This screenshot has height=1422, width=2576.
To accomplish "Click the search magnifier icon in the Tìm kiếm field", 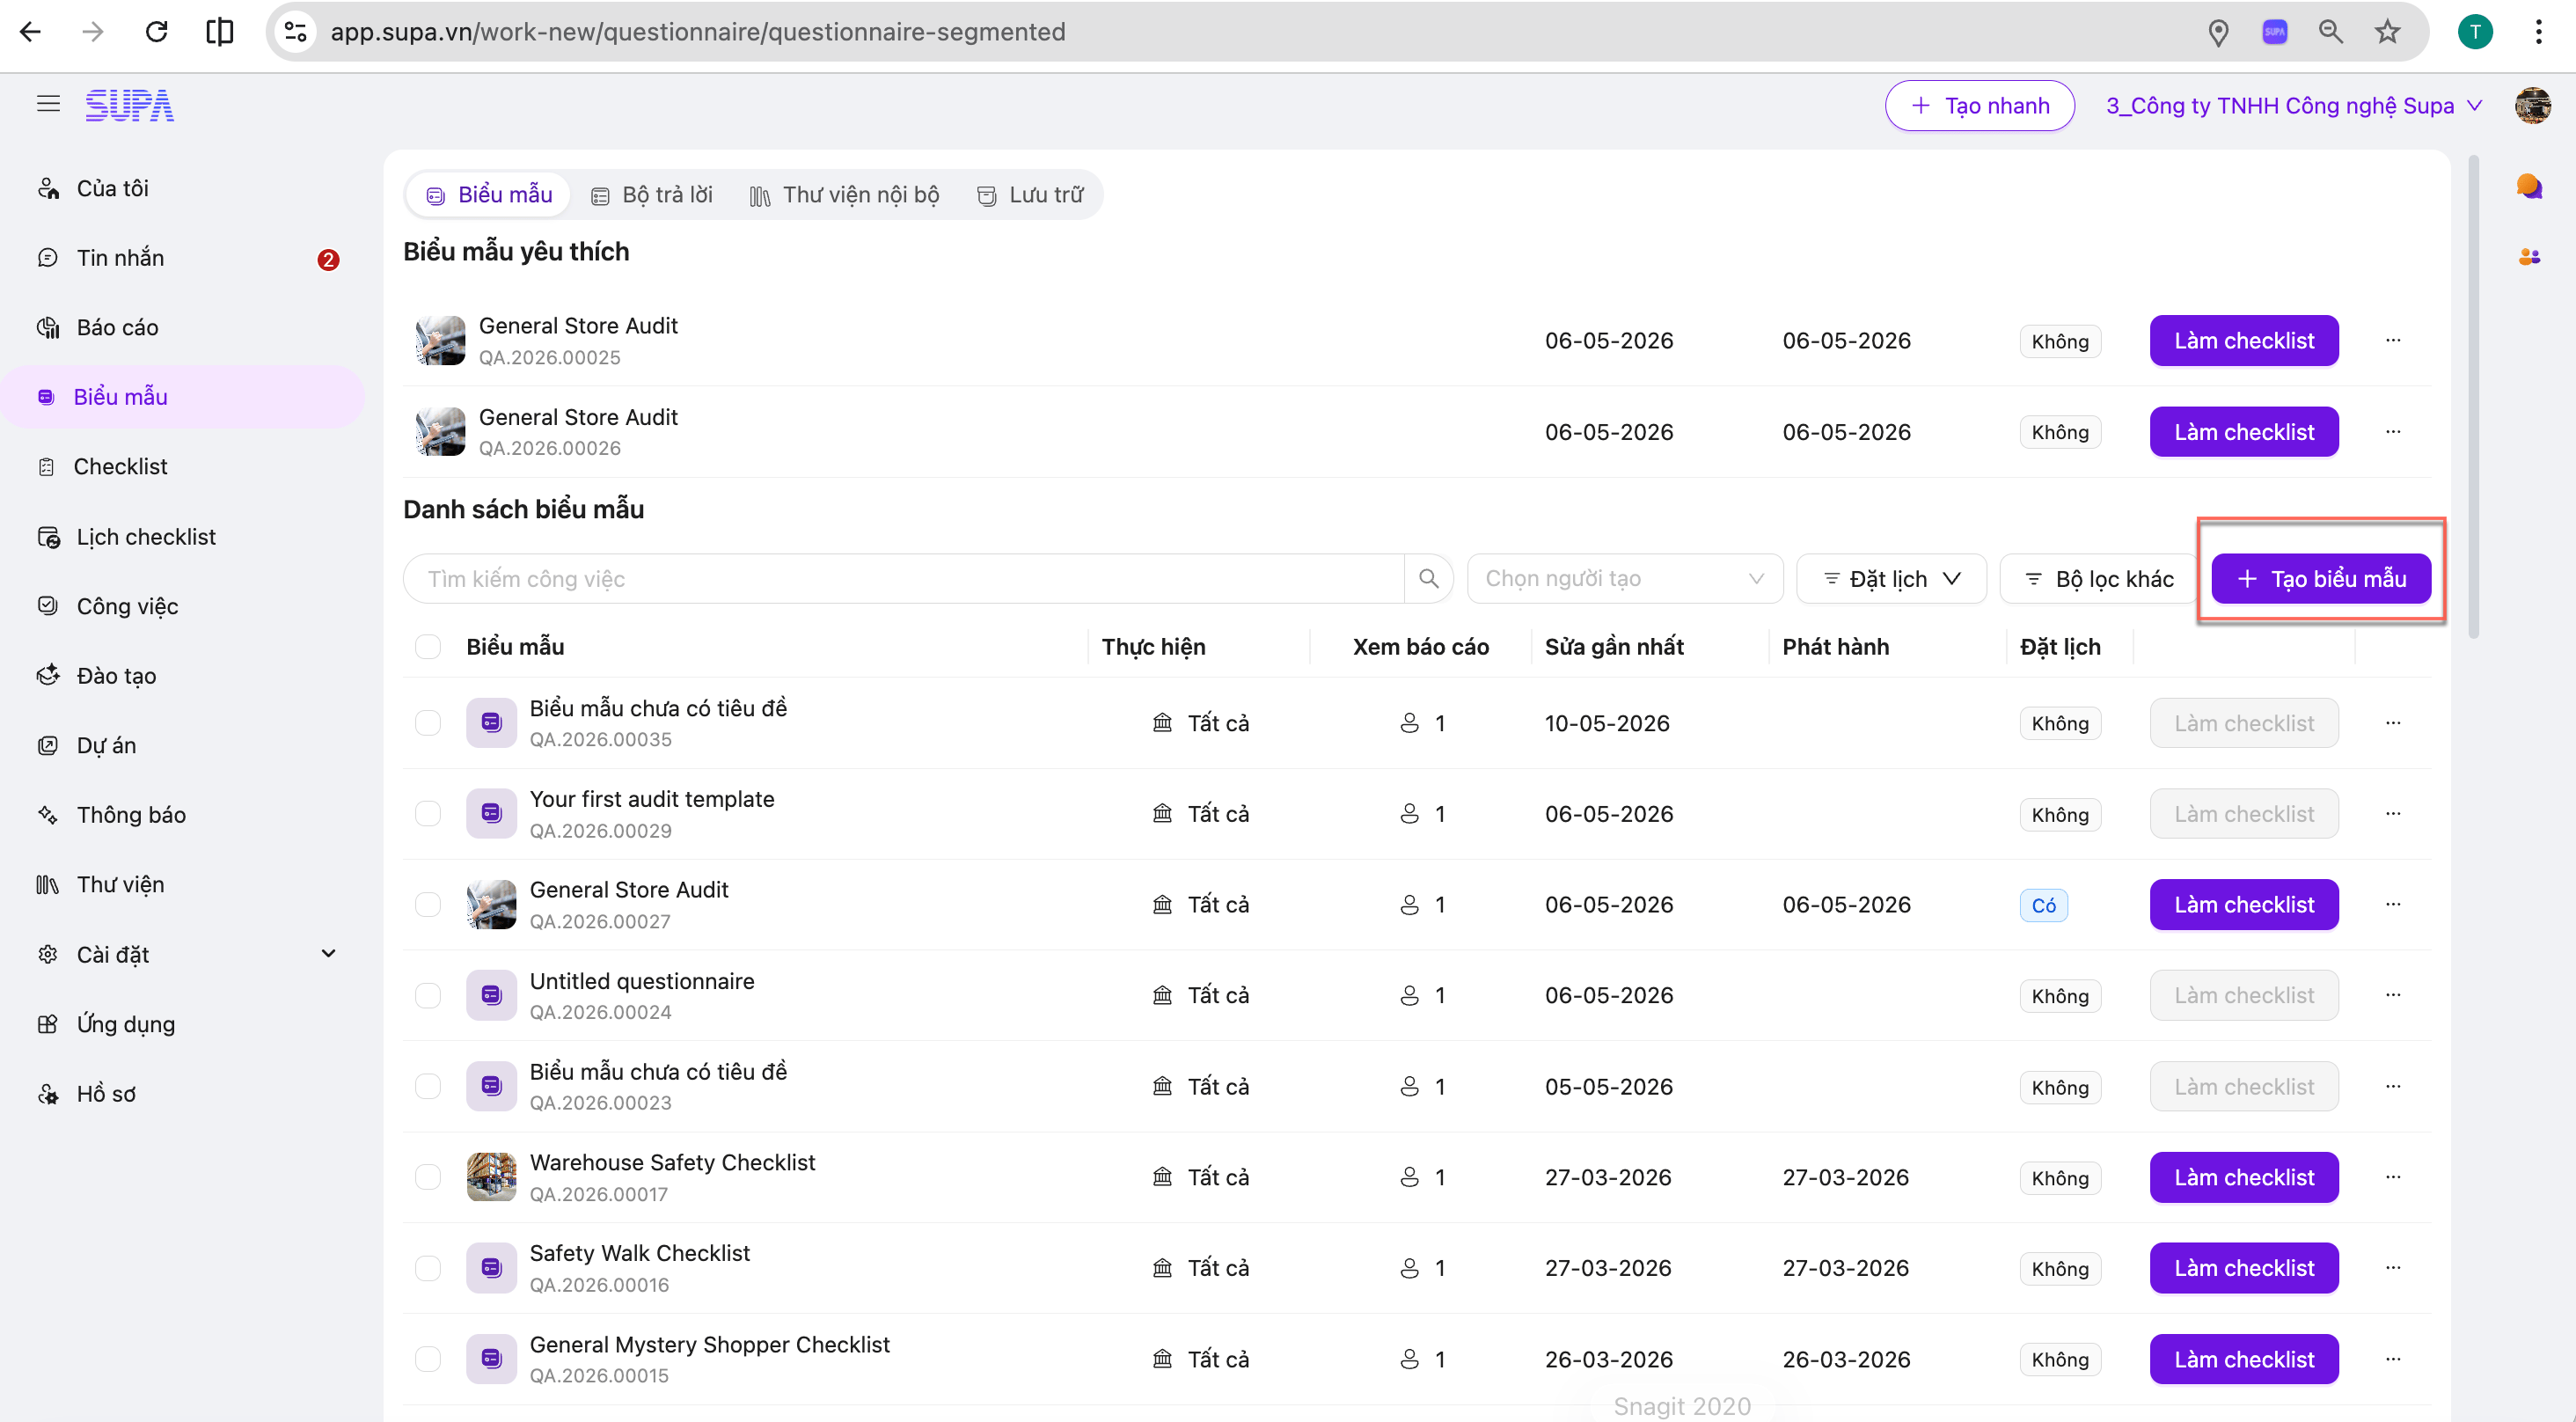I will pos(1428,578).
